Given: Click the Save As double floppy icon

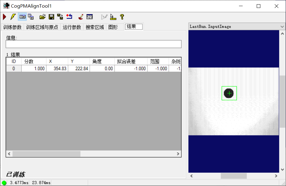Looking at the screenshot, I should point(60,17).
